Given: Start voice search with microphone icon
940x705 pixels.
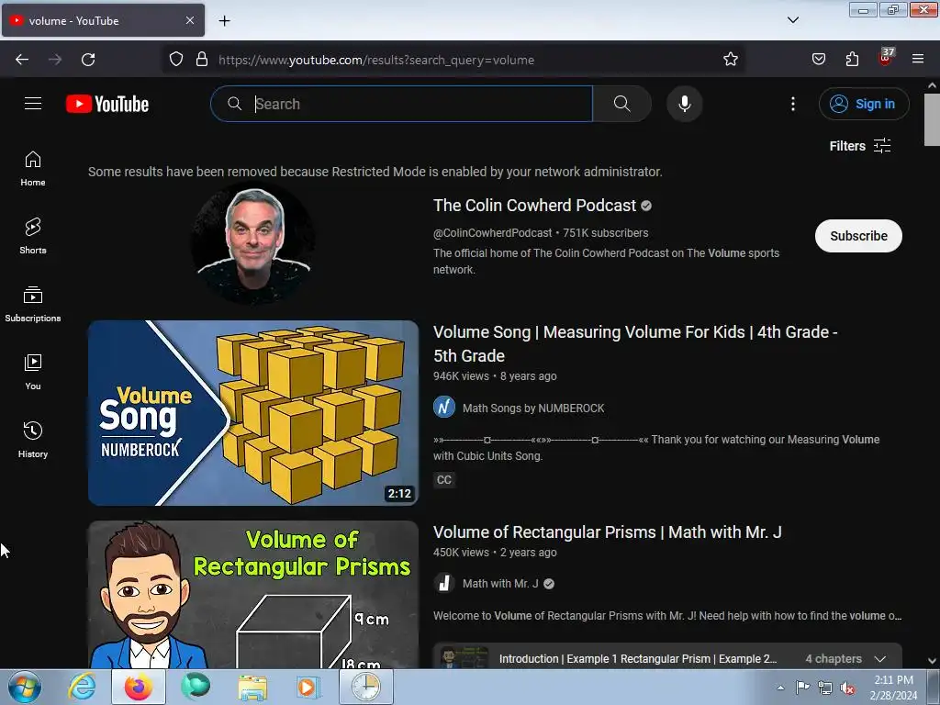Looking at the screenshot, I should (x=684, y=104).
